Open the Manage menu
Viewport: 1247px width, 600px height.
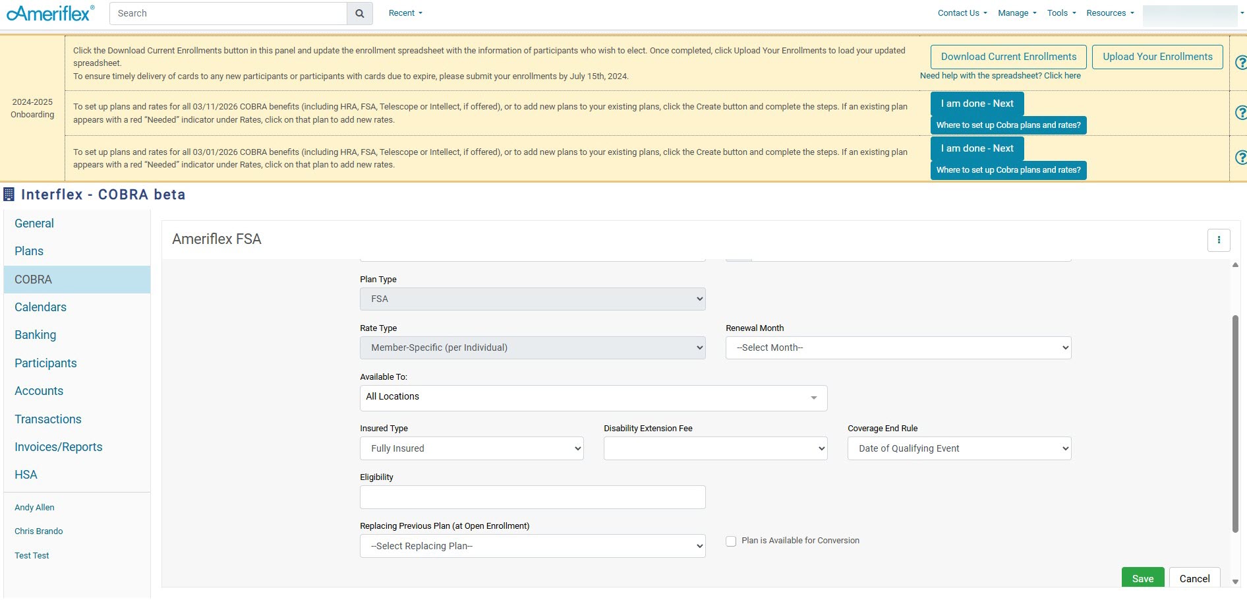(1016, 13)
